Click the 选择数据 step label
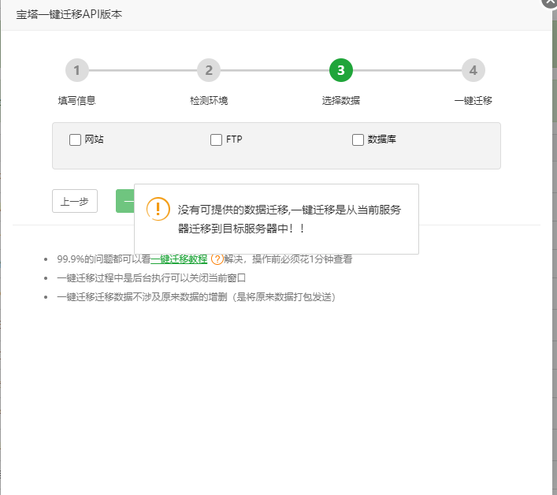 341,101
